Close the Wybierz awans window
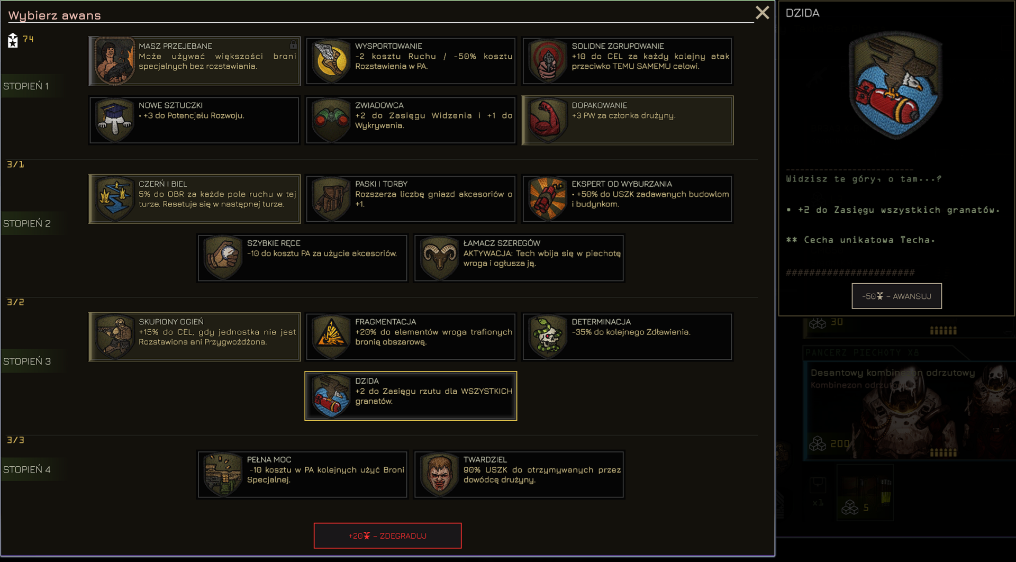 (x=762, y=13)
